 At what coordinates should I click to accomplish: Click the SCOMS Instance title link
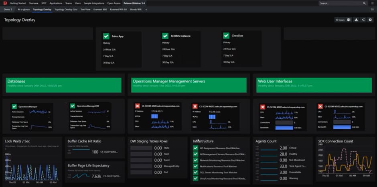(180, 36)
